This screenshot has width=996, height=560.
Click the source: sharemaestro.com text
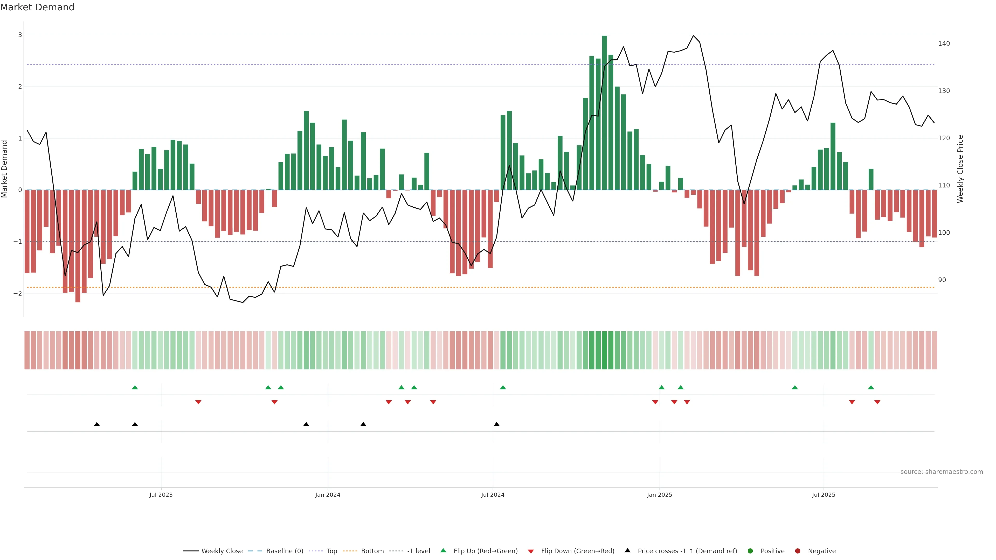point(942,472)
